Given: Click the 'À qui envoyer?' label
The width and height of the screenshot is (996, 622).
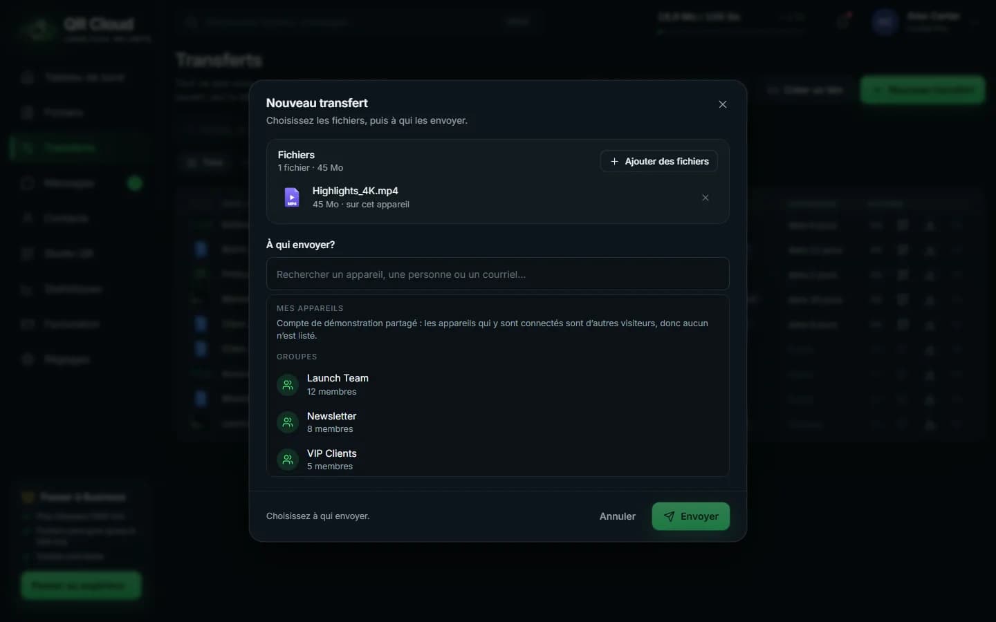Looking at the screenshot, I should coord(301,245).
